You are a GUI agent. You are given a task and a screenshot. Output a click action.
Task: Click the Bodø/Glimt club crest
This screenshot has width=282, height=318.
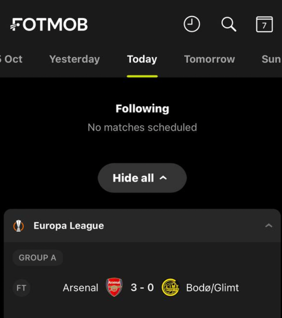(170, 287)
